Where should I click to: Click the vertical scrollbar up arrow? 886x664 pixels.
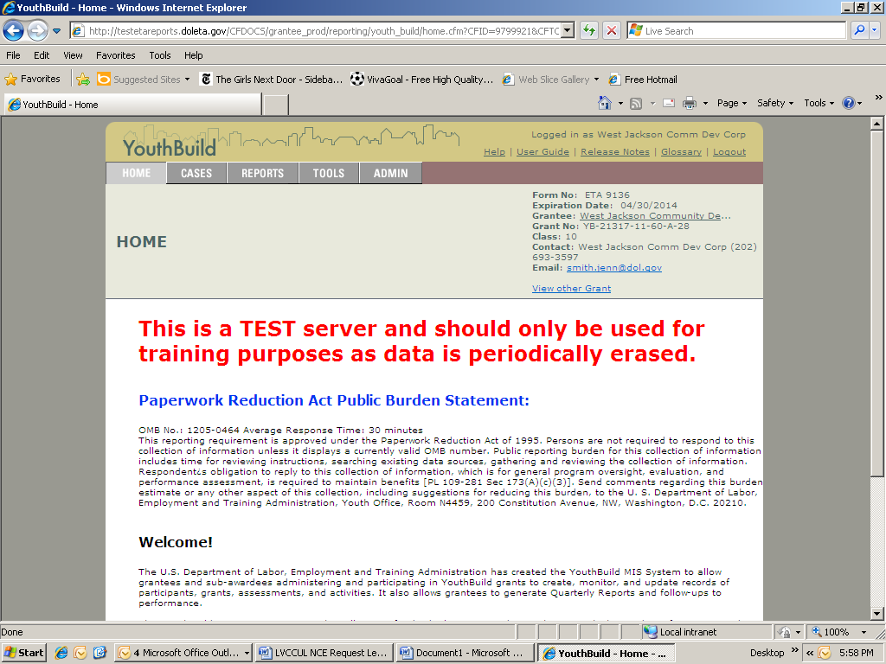(876, 123)
